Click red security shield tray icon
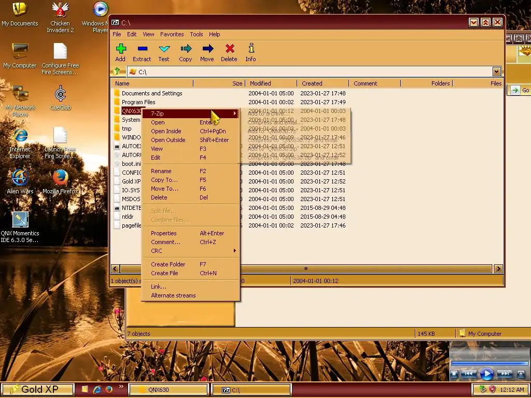The image size is (531, 398). (x=493, y=390)
